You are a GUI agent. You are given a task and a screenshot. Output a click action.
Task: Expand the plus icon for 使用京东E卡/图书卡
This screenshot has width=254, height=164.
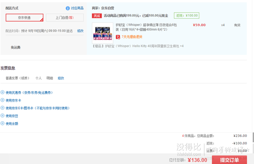(2, 108)
